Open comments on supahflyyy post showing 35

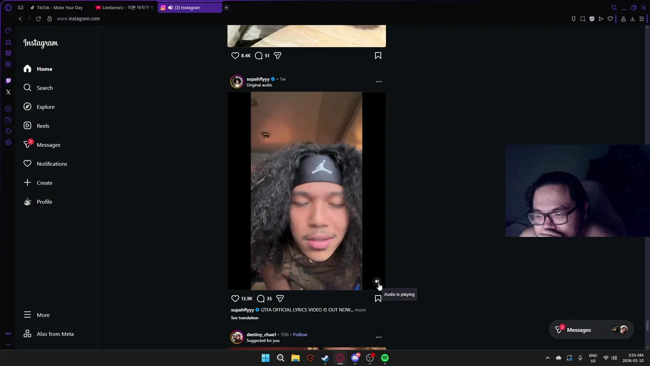coord(261,298)
